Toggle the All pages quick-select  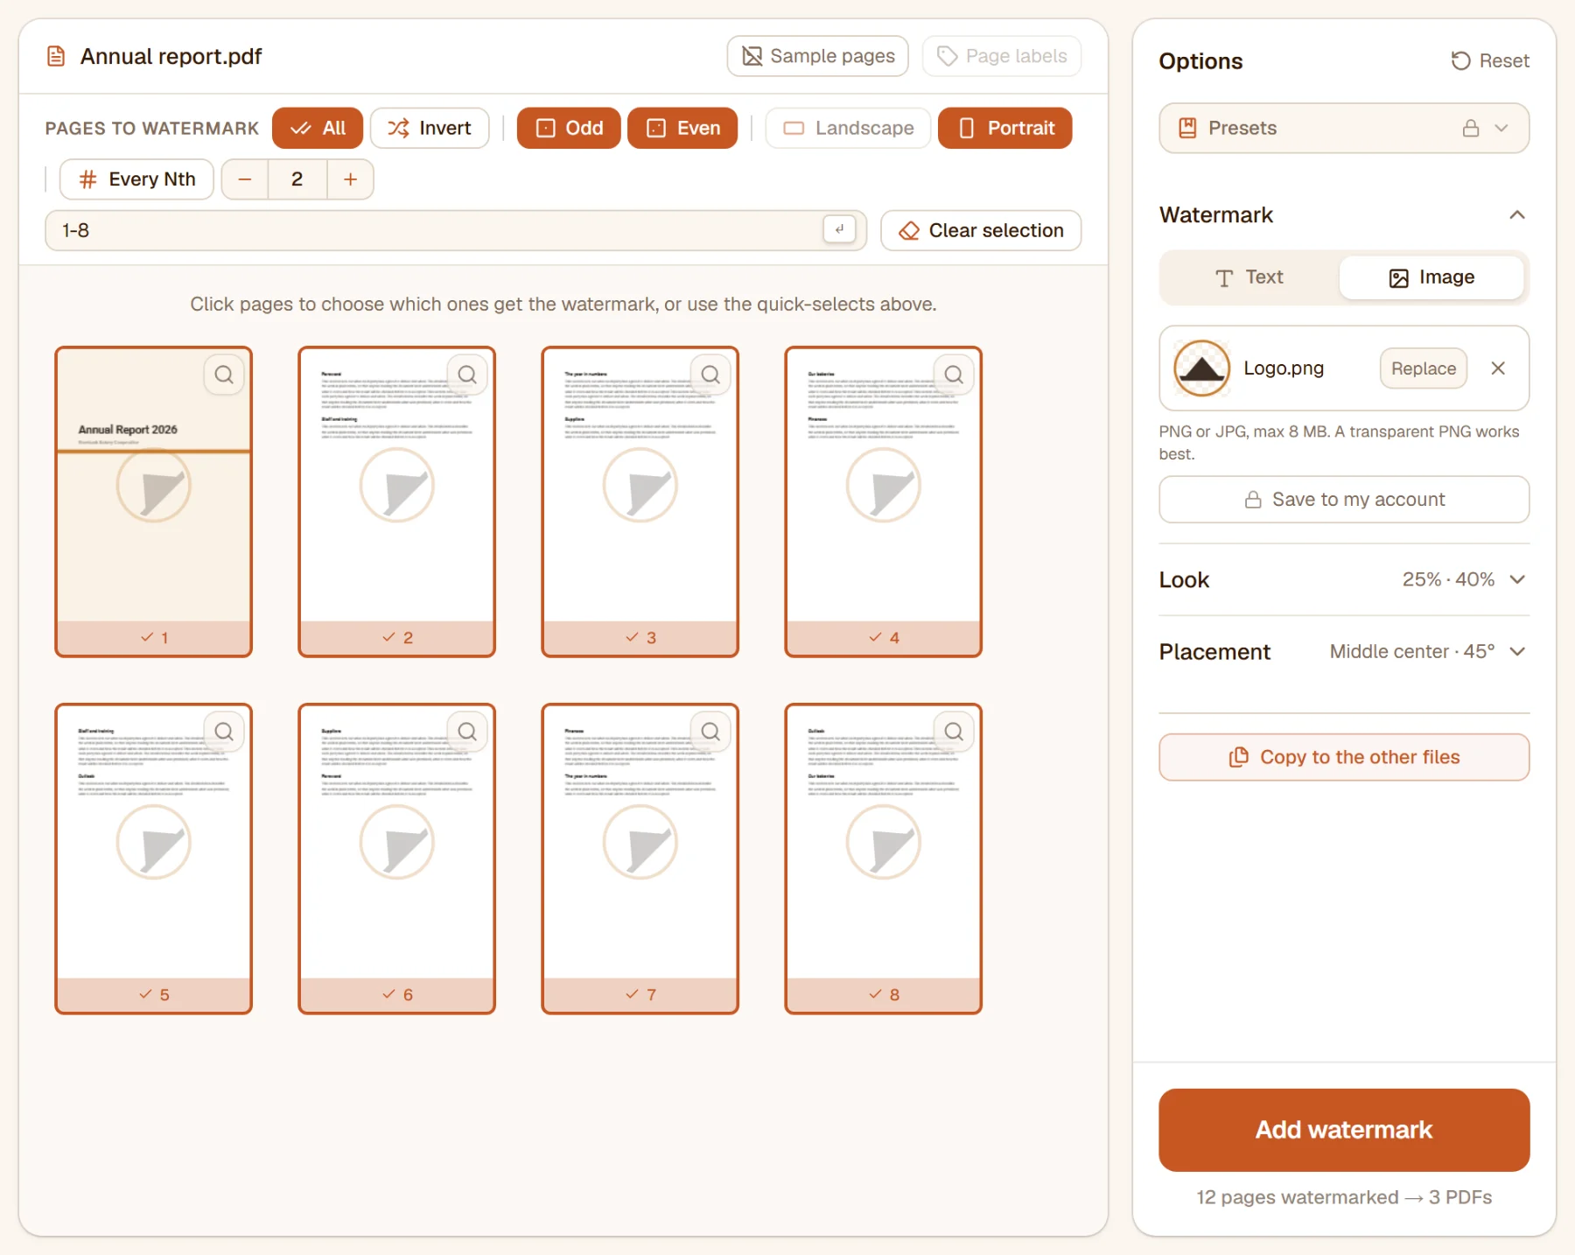coord(318,129)
